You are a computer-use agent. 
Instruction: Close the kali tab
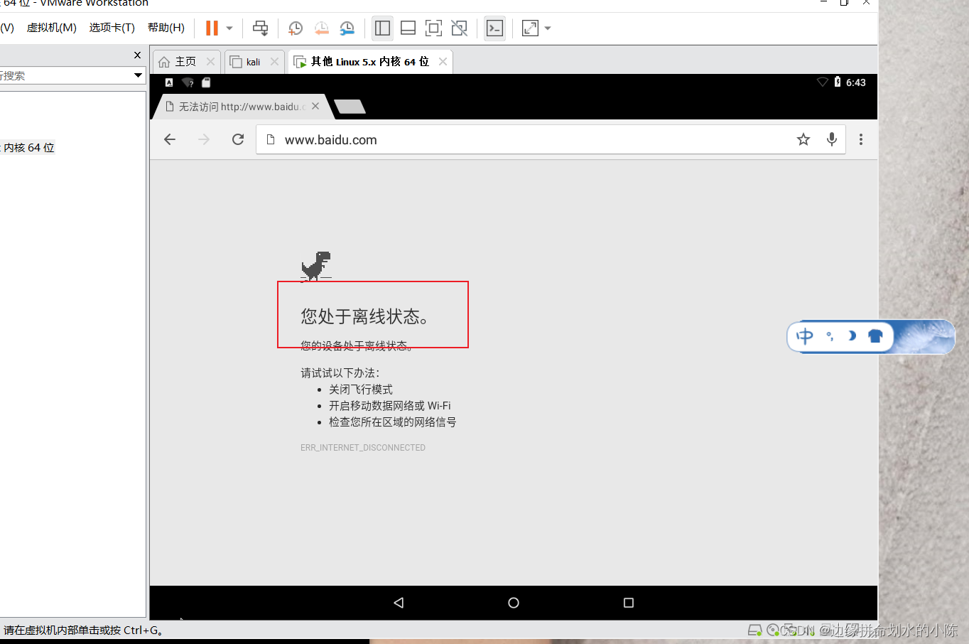[274, 62]
